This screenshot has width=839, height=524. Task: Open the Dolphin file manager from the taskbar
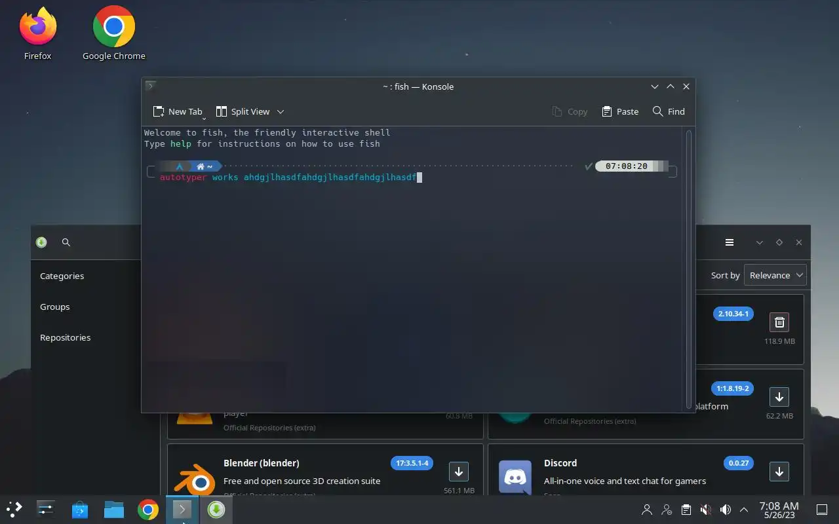[x=113, y=509]
